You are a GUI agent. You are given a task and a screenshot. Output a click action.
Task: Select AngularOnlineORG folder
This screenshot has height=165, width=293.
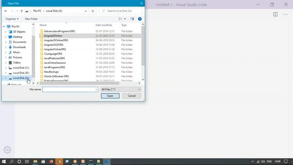pos(55,49)
